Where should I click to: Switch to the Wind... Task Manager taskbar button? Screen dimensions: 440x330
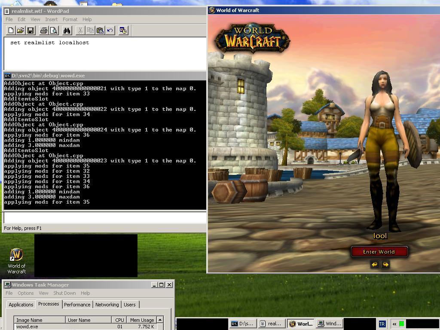(x=330, y=324)
